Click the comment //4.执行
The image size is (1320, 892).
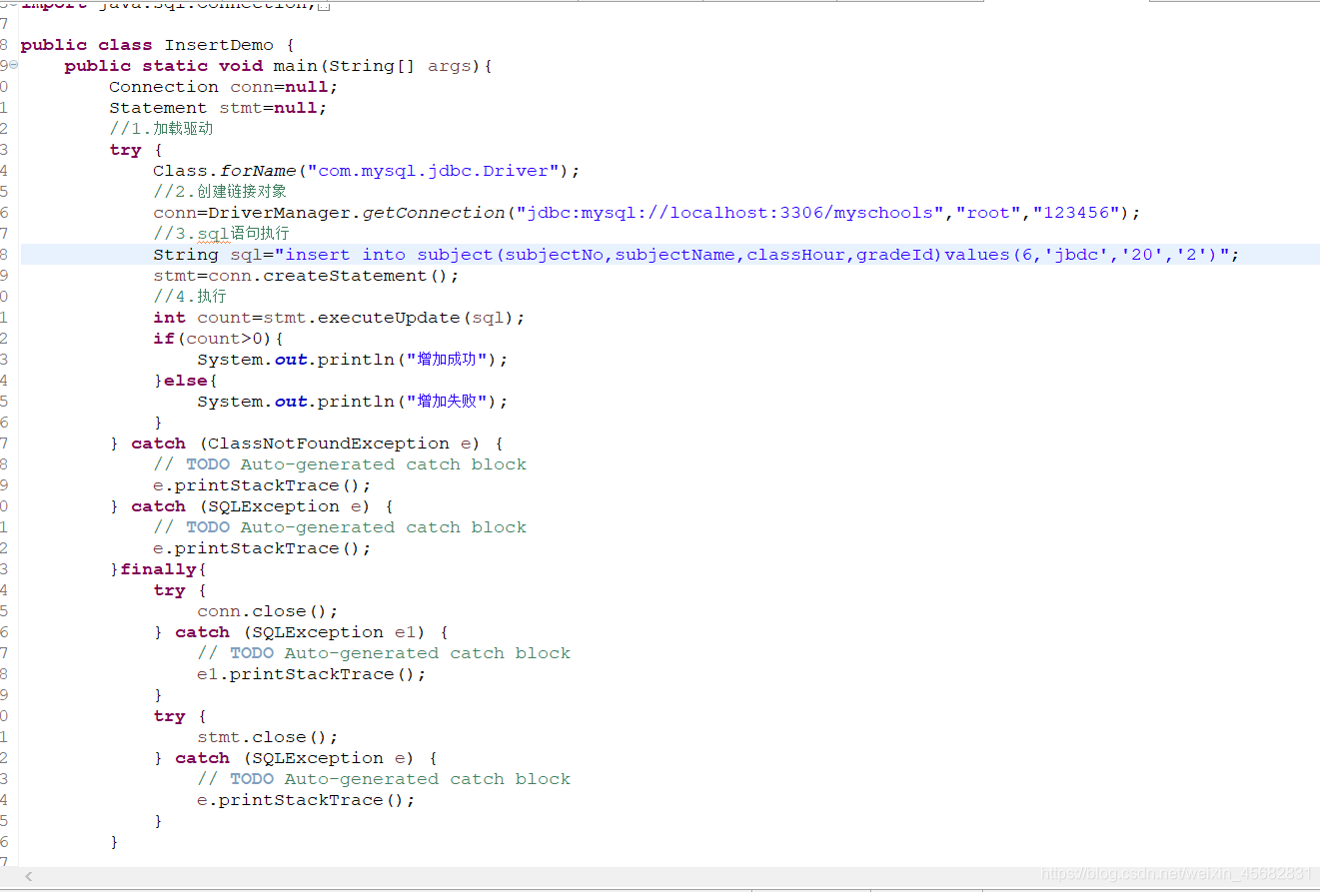190,297
